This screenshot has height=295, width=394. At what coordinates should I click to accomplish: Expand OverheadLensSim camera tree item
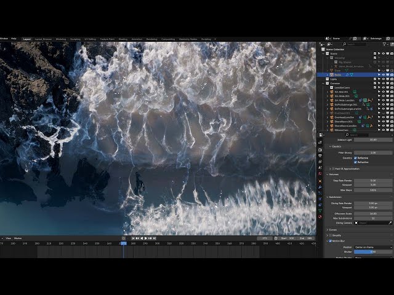click(x=328, y=117)
